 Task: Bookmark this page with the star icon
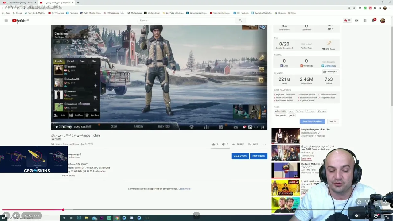[354, 8]
